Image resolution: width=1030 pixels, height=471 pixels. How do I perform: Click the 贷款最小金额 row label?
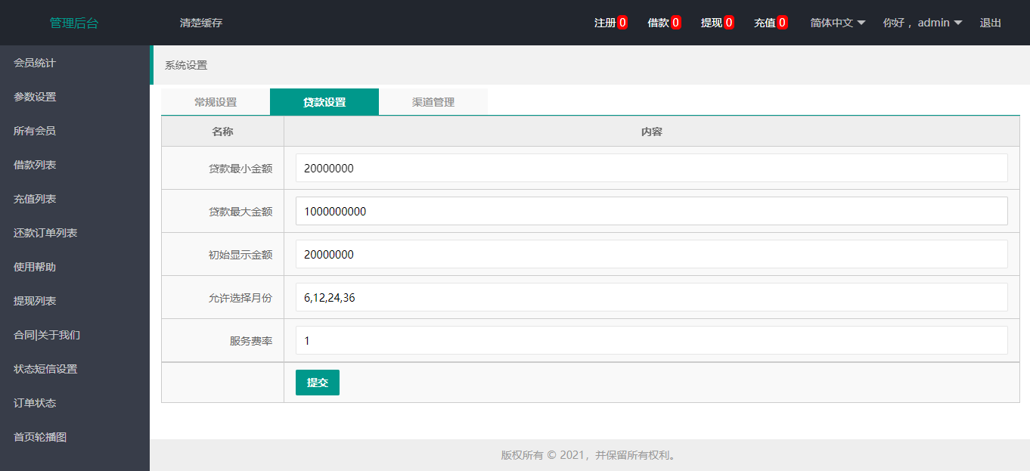pyautogui.click(x=240, y=169)
